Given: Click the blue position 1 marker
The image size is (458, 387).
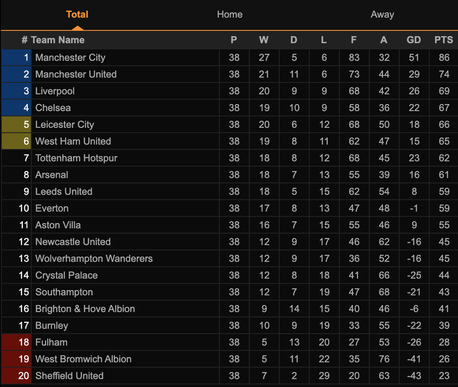Looking at the screenshot, I should pyautogui.click(x=16, y=57).
